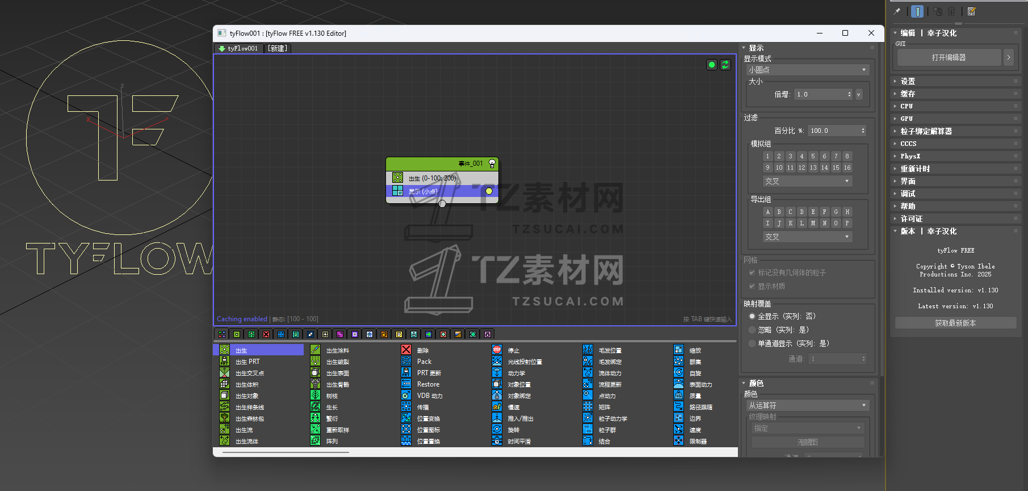Pick the 树枝 operator icon
Screen dimensions: 1028x491
point(316,395)
